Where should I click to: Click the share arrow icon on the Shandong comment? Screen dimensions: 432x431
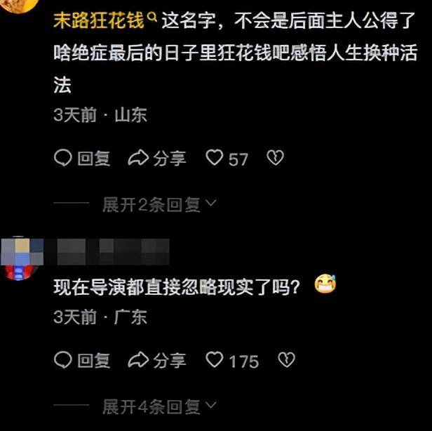(x=138, y=158)
